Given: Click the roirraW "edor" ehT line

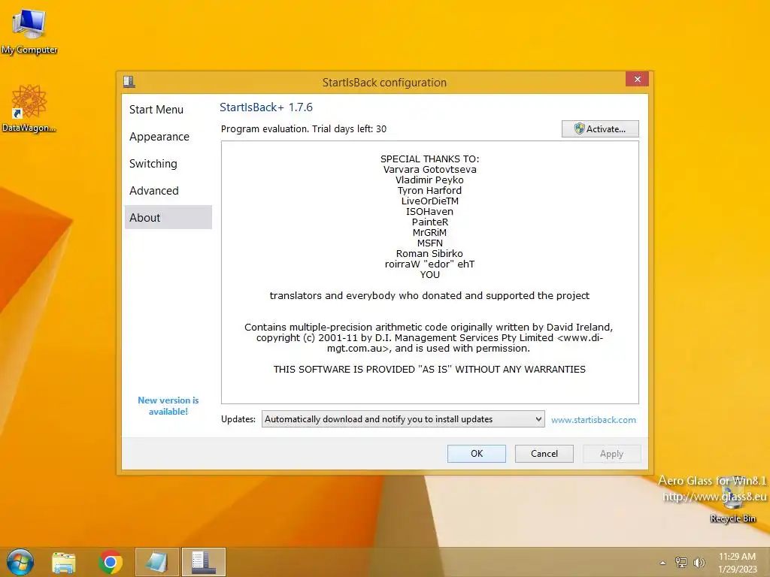Looking at the screenshot, I should (x=429, y=264).
